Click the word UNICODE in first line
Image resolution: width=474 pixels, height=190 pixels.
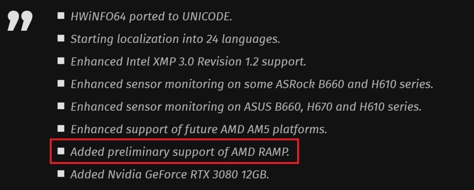[x=207, y=17]
